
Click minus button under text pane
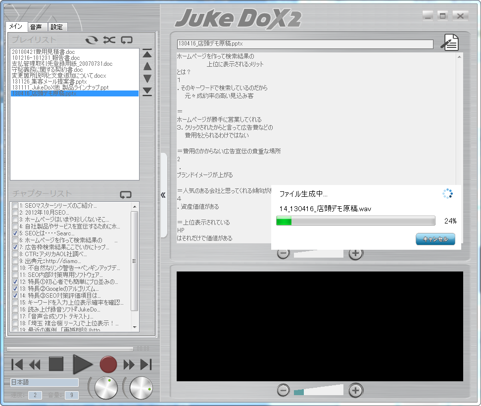[x=283, y=254]
